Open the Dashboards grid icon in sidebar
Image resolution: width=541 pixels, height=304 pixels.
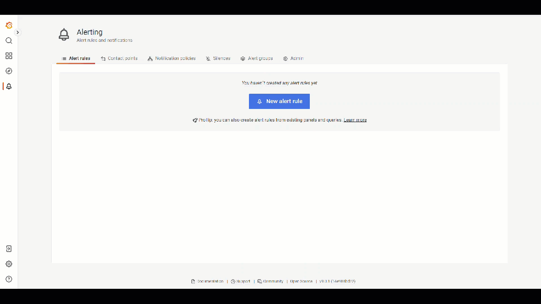click(x=9, y=56)
